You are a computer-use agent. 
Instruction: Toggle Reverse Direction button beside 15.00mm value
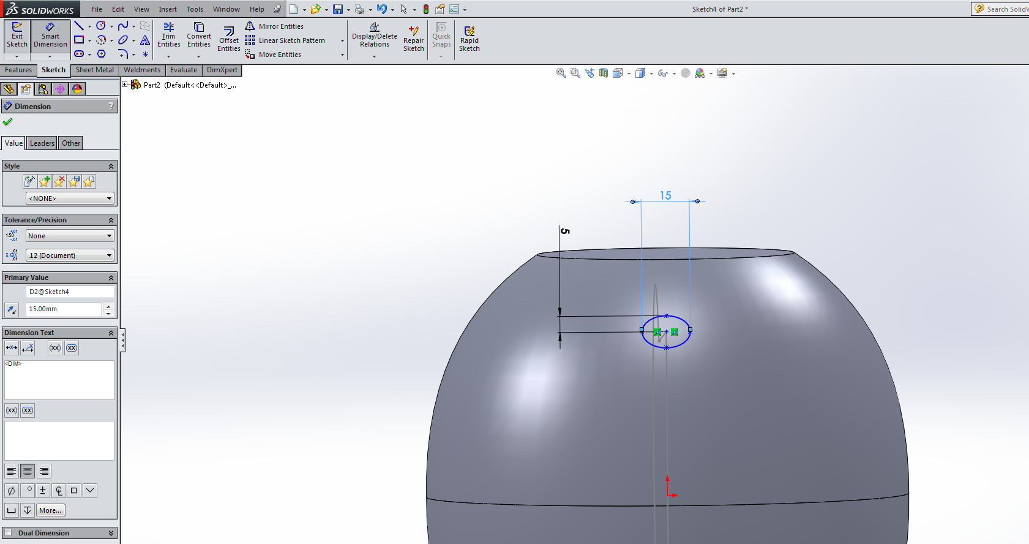pos(12,309)
